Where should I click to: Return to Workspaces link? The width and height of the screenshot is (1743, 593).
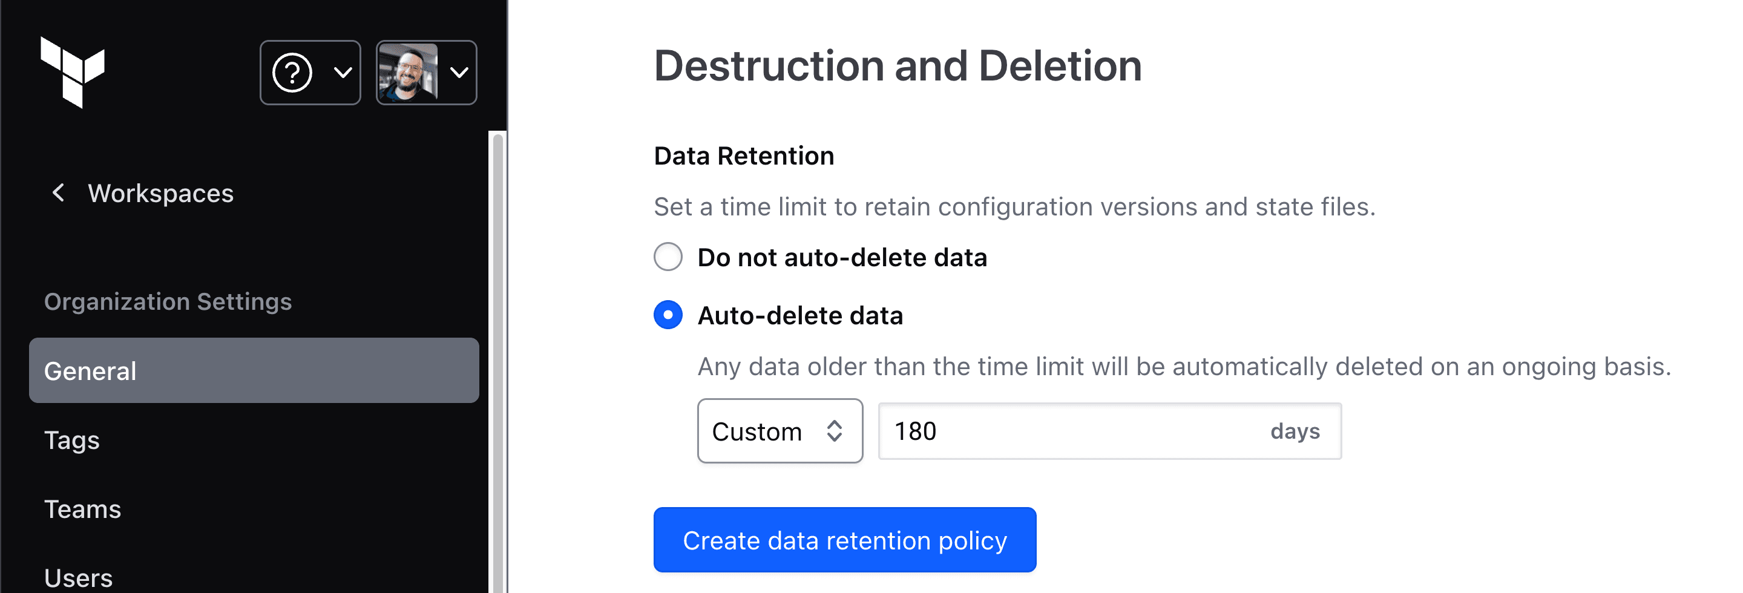160,192
